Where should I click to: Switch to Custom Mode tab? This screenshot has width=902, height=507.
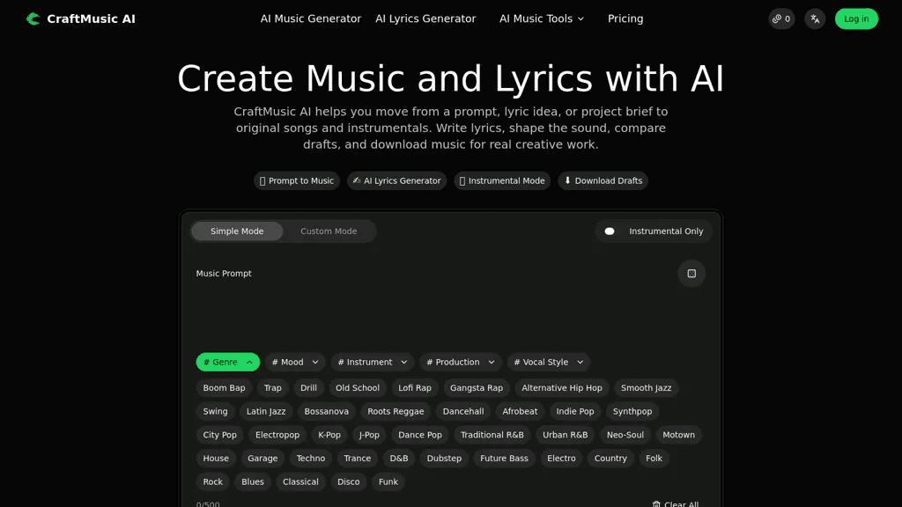tap(329, 231)
